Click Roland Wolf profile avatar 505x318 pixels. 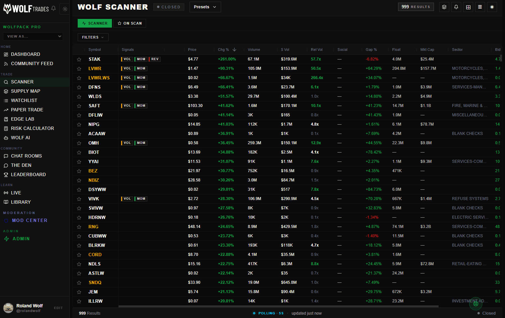[x=8, y=308]
